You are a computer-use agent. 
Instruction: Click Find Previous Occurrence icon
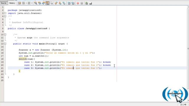(x=40, y=3)
